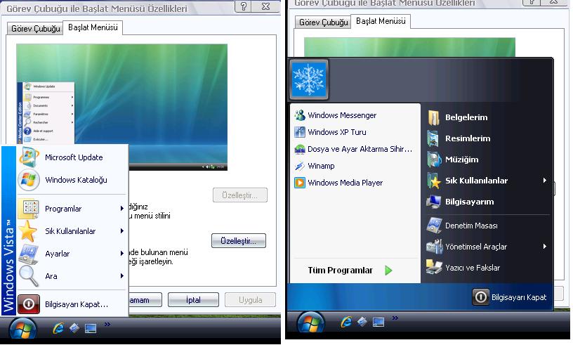Click the Belgelerim folder icon
The image size is (573, 345).
434,117
